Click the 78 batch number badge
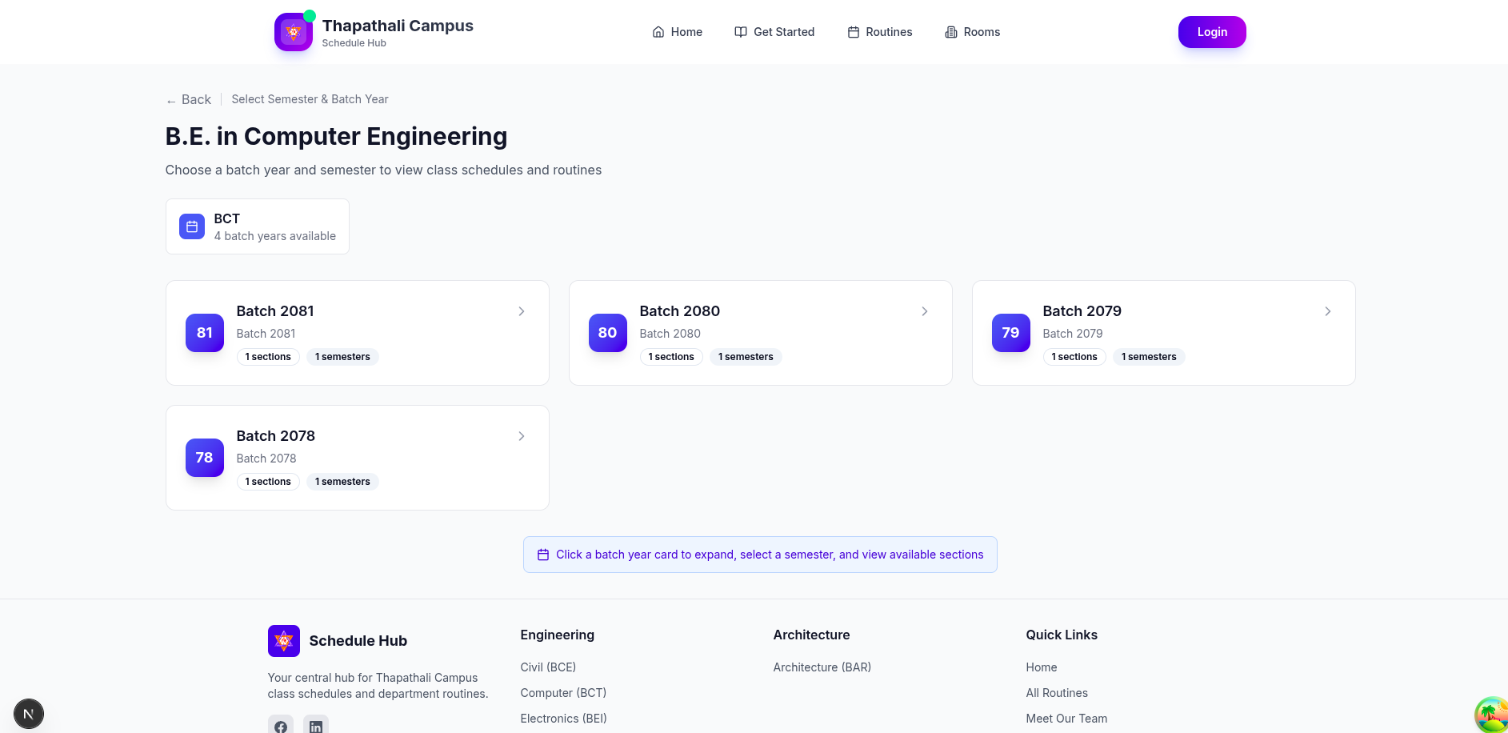 [x=205, y=458]
